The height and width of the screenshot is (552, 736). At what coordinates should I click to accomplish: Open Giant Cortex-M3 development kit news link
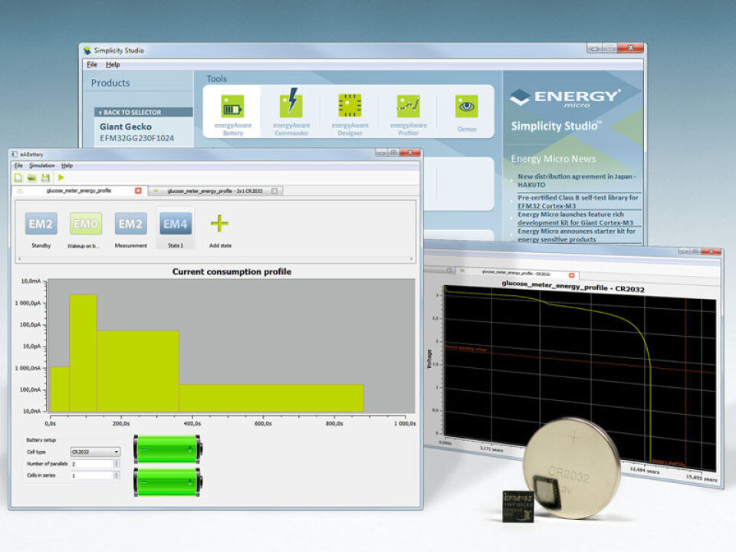tap(576, 219)
